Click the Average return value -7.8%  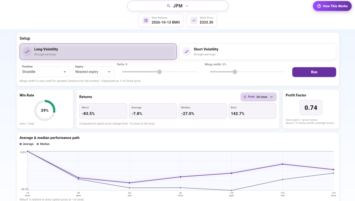[x=137, y=114]
